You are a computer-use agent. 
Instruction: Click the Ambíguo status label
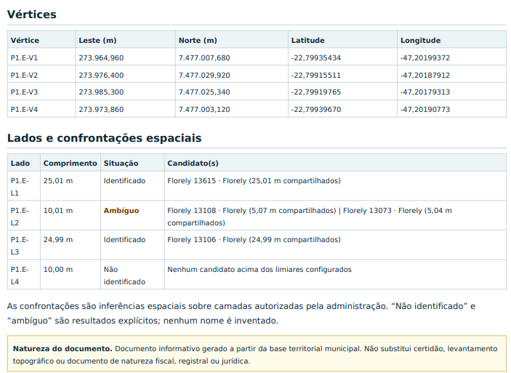121,211
